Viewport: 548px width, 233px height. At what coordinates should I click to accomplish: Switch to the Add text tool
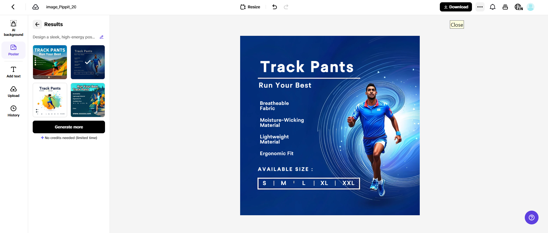click(13, 72)
